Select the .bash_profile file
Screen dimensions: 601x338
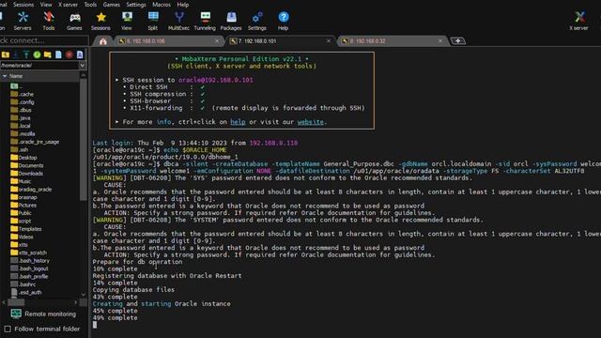[x=29, y=277]
